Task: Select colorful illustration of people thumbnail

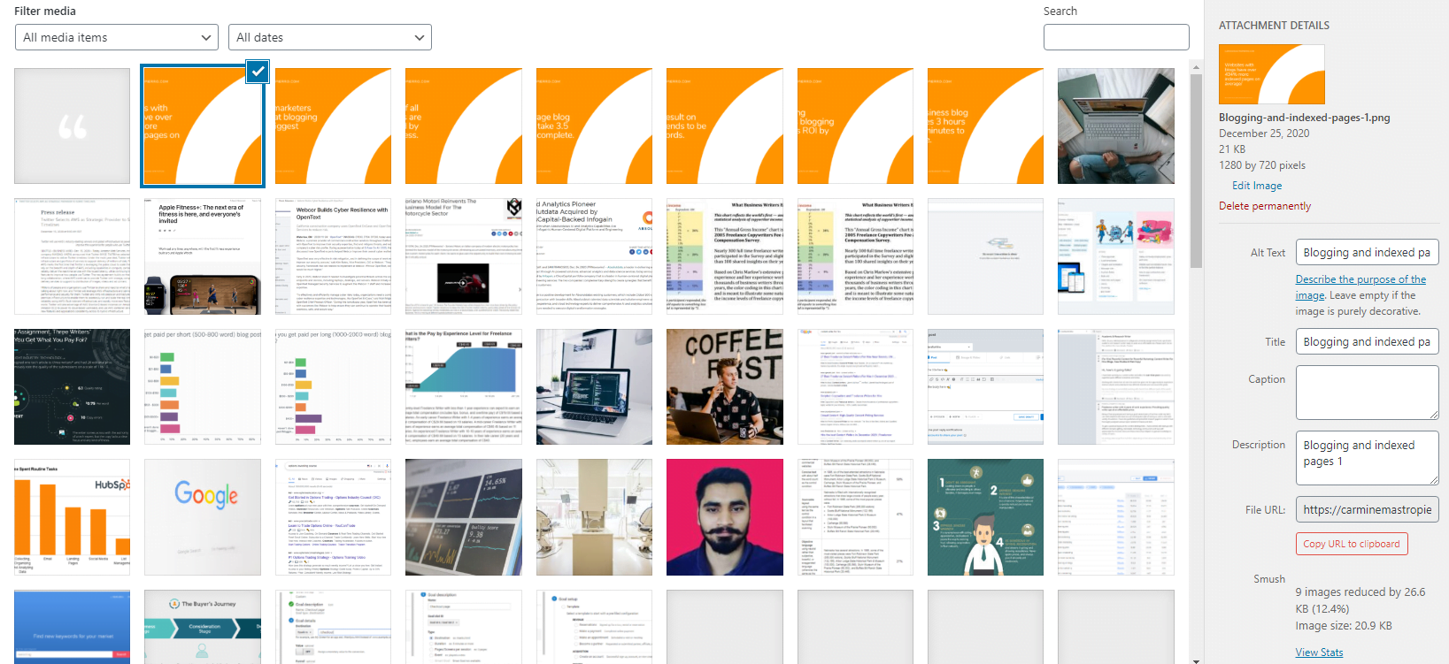Action: pyautogui.click(x=1116, y=256)
